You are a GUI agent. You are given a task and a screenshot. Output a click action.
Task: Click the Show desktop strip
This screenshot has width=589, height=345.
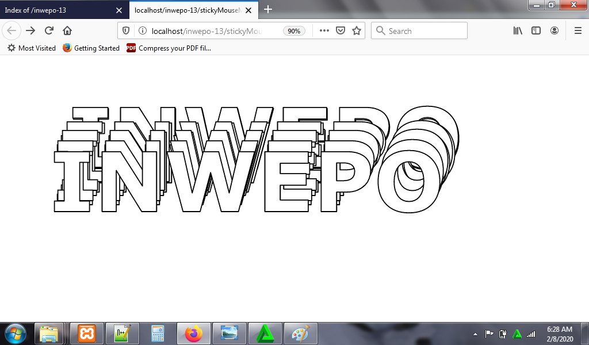[x=585, y=333]
